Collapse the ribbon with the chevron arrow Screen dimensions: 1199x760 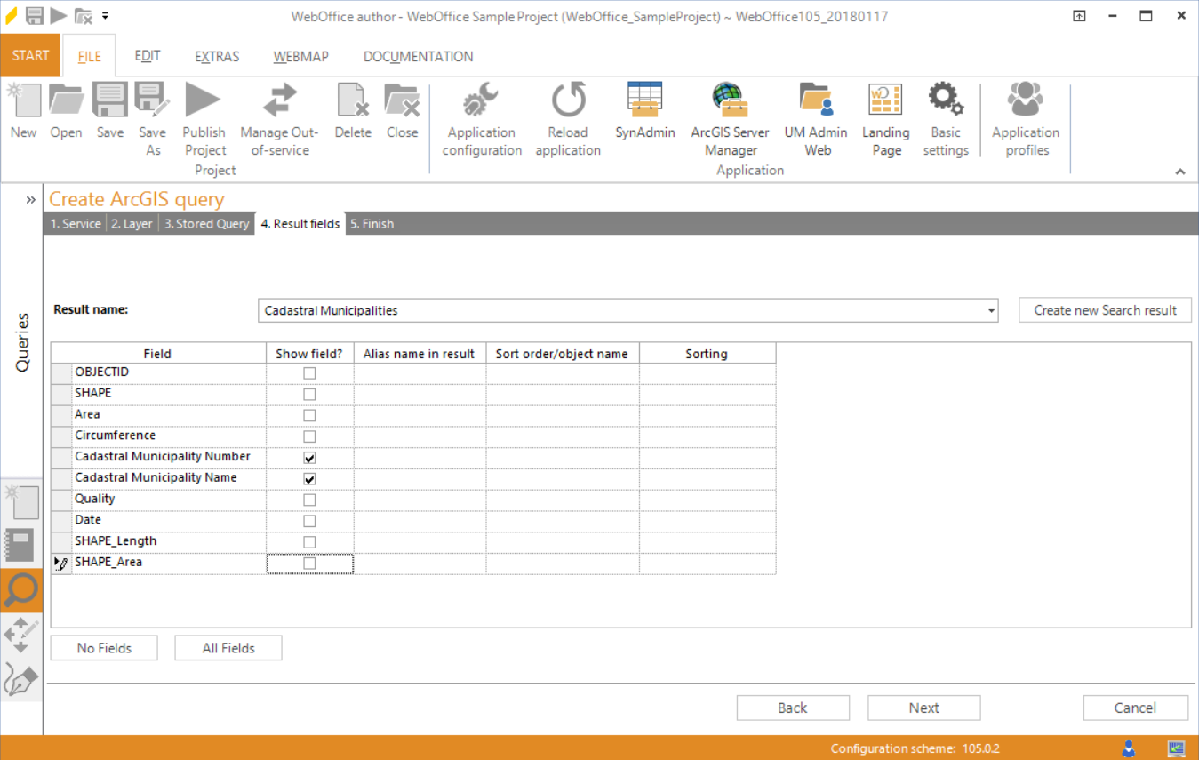click(x=1180, y=172)
